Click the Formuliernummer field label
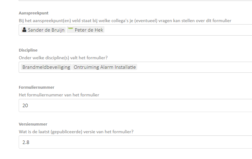 point(36,87)
